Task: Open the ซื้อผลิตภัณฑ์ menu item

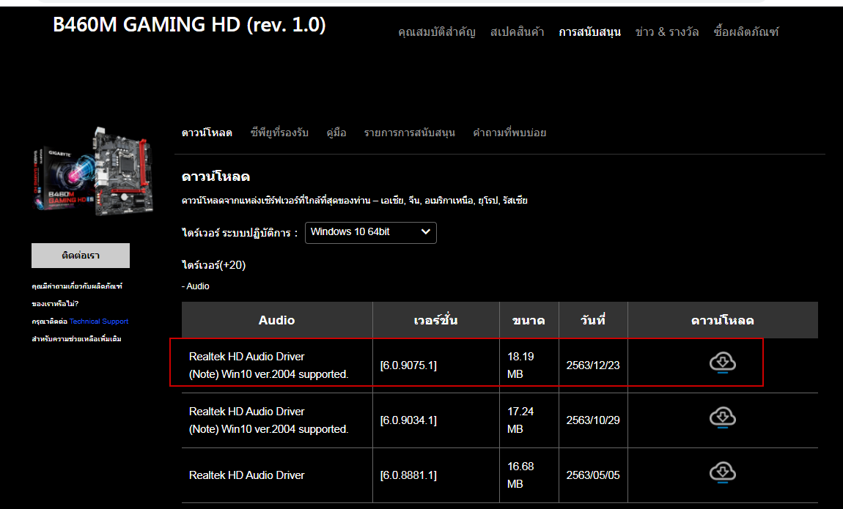Action: pos(746,32)
